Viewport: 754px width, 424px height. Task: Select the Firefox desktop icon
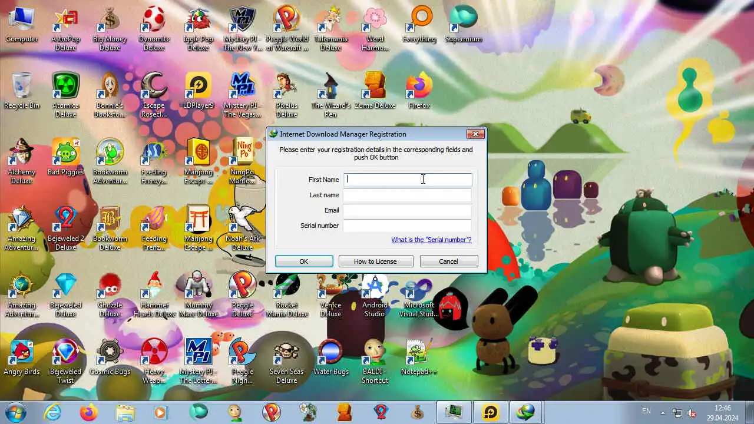(x=419, y=91)
